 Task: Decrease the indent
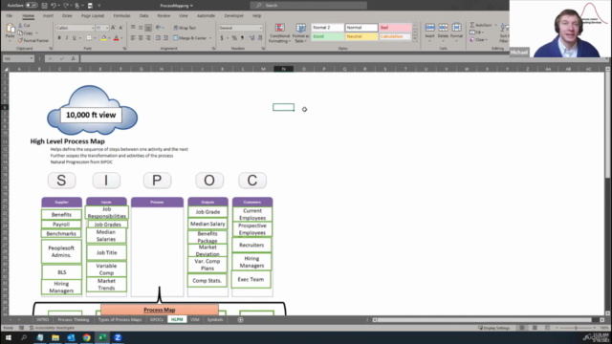pos(158,38)
